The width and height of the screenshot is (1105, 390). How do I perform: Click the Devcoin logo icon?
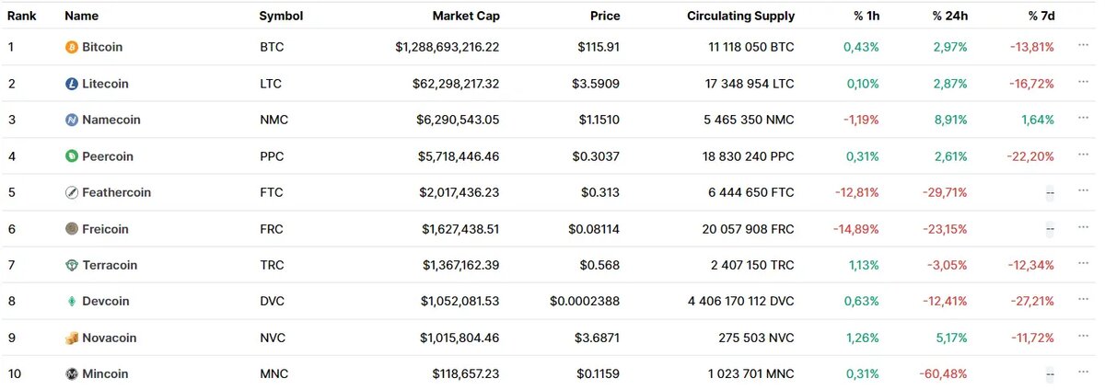point(72,302)
